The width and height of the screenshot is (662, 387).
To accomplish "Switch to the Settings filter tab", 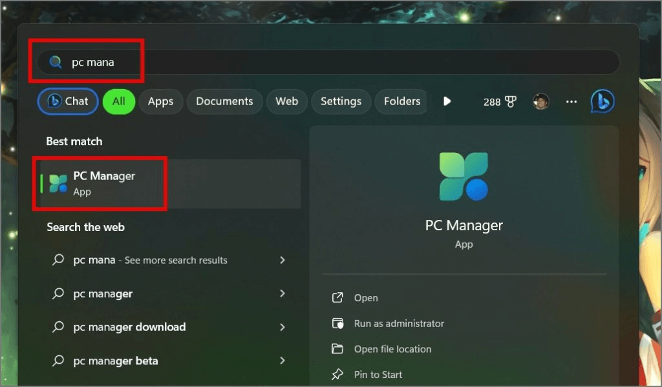I will tap(341, 101).
